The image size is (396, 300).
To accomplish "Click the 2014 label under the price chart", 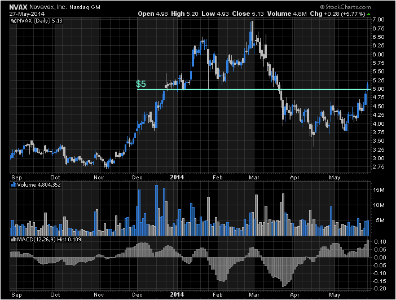I will pyautogui.click(x=177, y=177).
